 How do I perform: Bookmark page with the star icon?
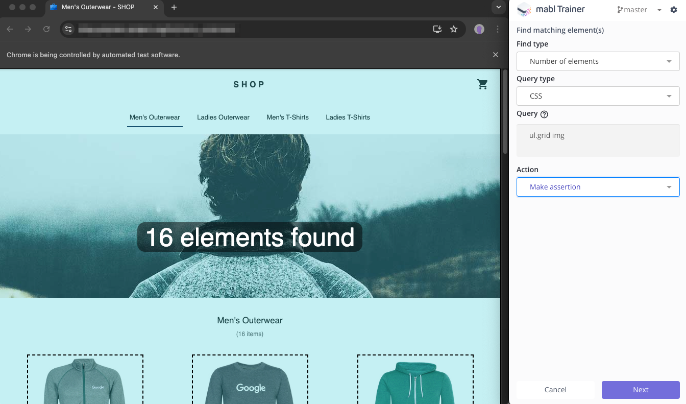[x=454, y=29]
